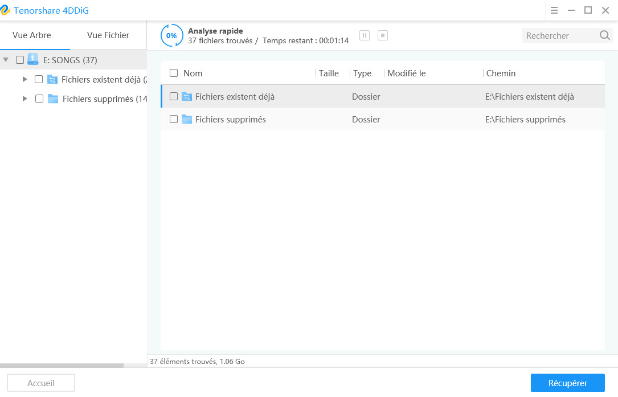Click the Accueil button
The image size is (618, 397).
coord(41,383)
